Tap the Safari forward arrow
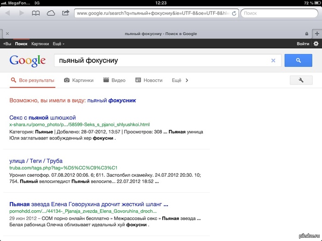Screen dimensions: 322x241 22,13
